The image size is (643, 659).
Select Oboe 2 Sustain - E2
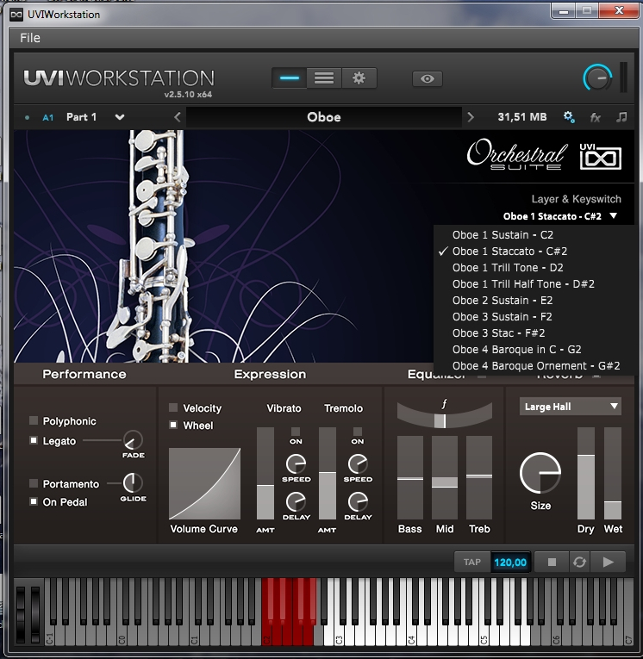pyautogui.click(x=534, y=301)
